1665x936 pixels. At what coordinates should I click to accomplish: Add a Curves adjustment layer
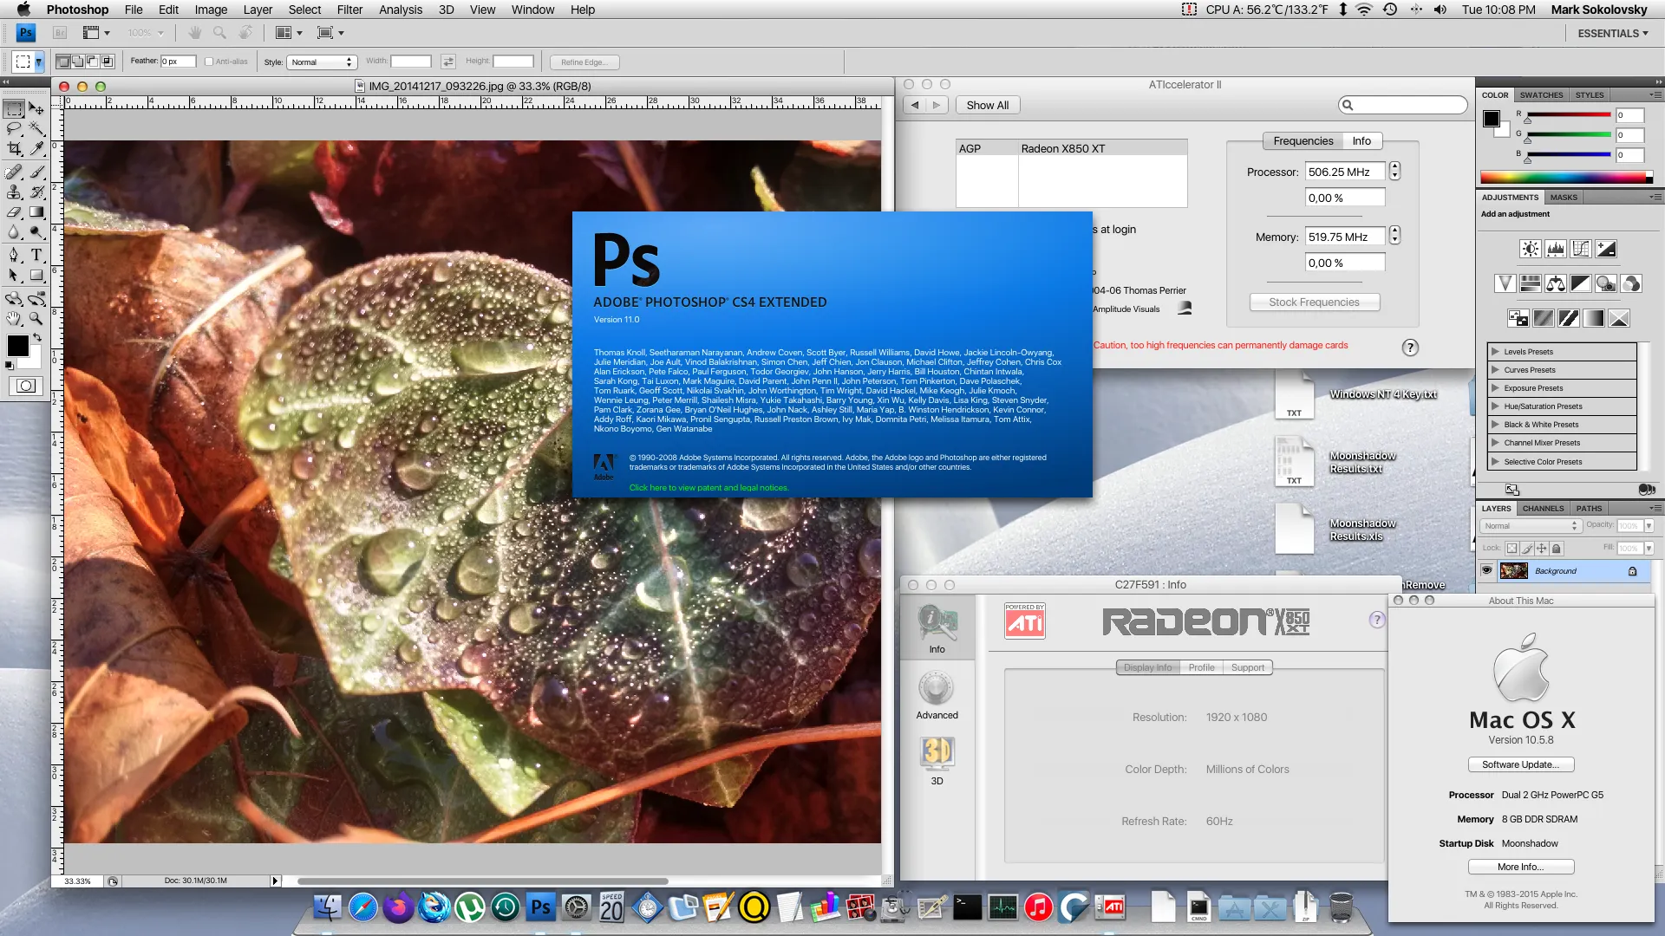[1581, 249]
